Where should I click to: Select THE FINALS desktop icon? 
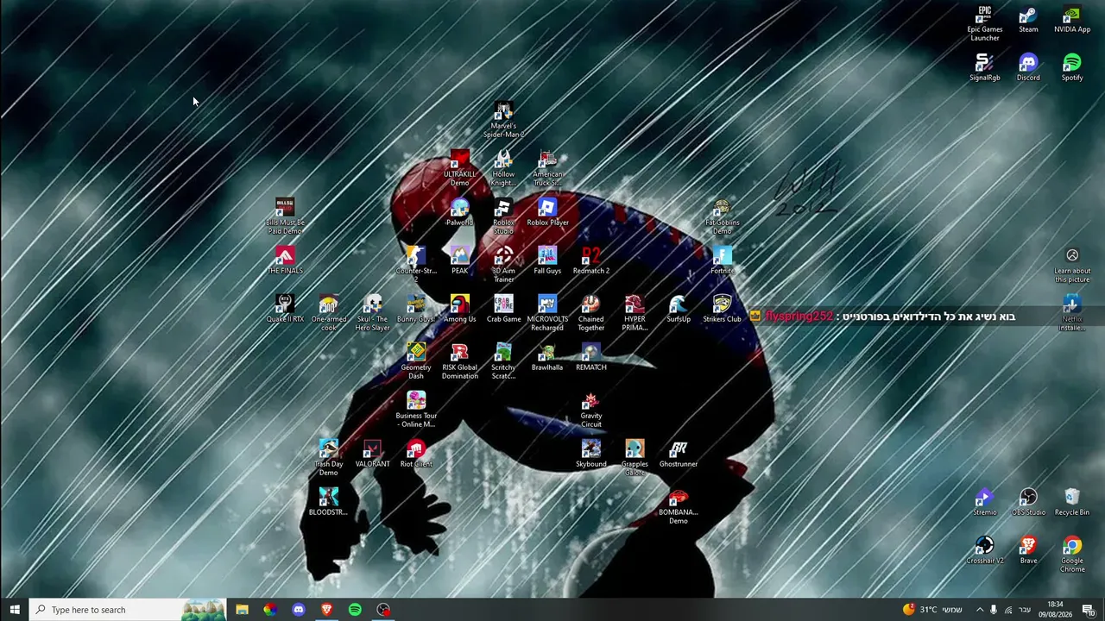pos(285,261)
